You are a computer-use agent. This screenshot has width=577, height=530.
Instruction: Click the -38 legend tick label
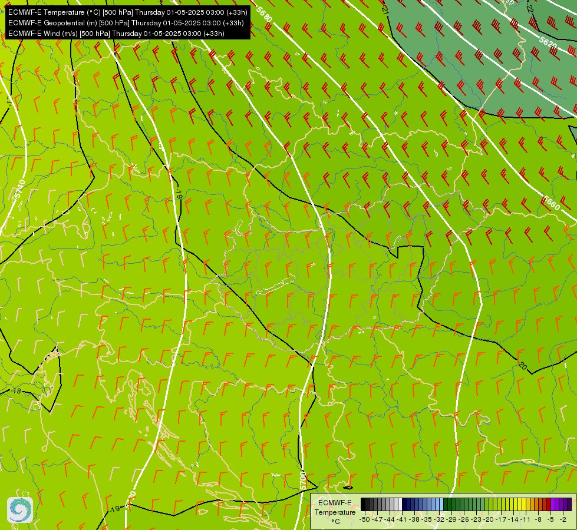pyautogui.click(x=414, y=519)
